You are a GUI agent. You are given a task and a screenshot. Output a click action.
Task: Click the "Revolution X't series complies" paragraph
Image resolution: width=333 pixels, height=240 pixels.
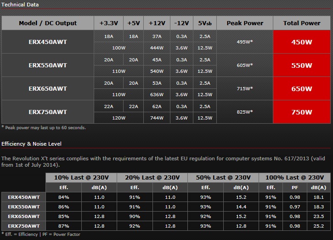pos(163,162)
